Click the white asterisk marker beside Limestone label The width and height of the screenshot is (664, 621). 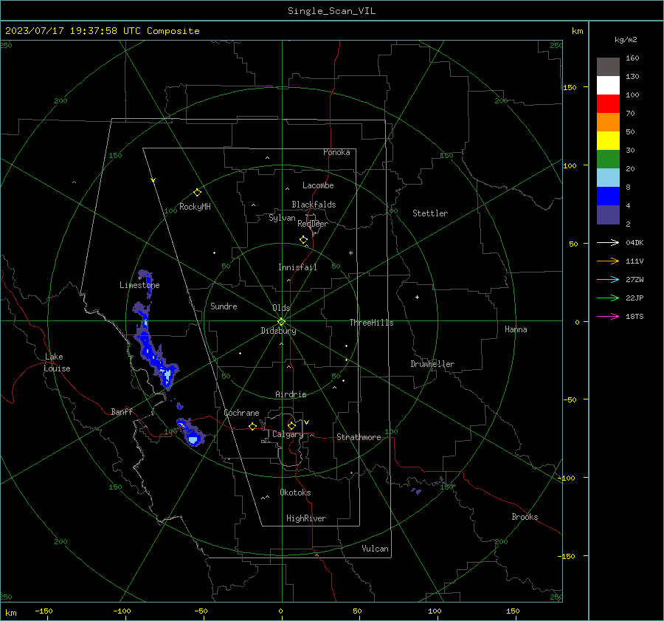tap(139, 278)
